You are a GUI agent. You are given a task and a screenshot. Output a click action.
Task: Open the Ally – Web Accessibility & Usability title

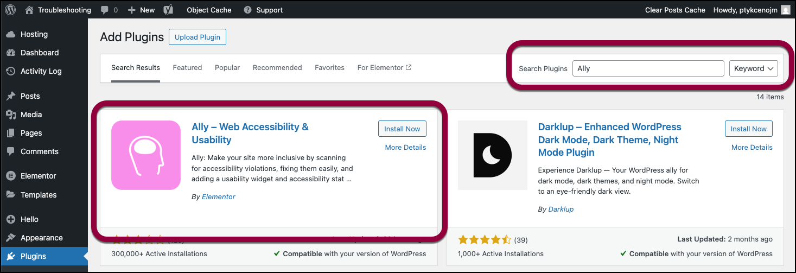250,134
